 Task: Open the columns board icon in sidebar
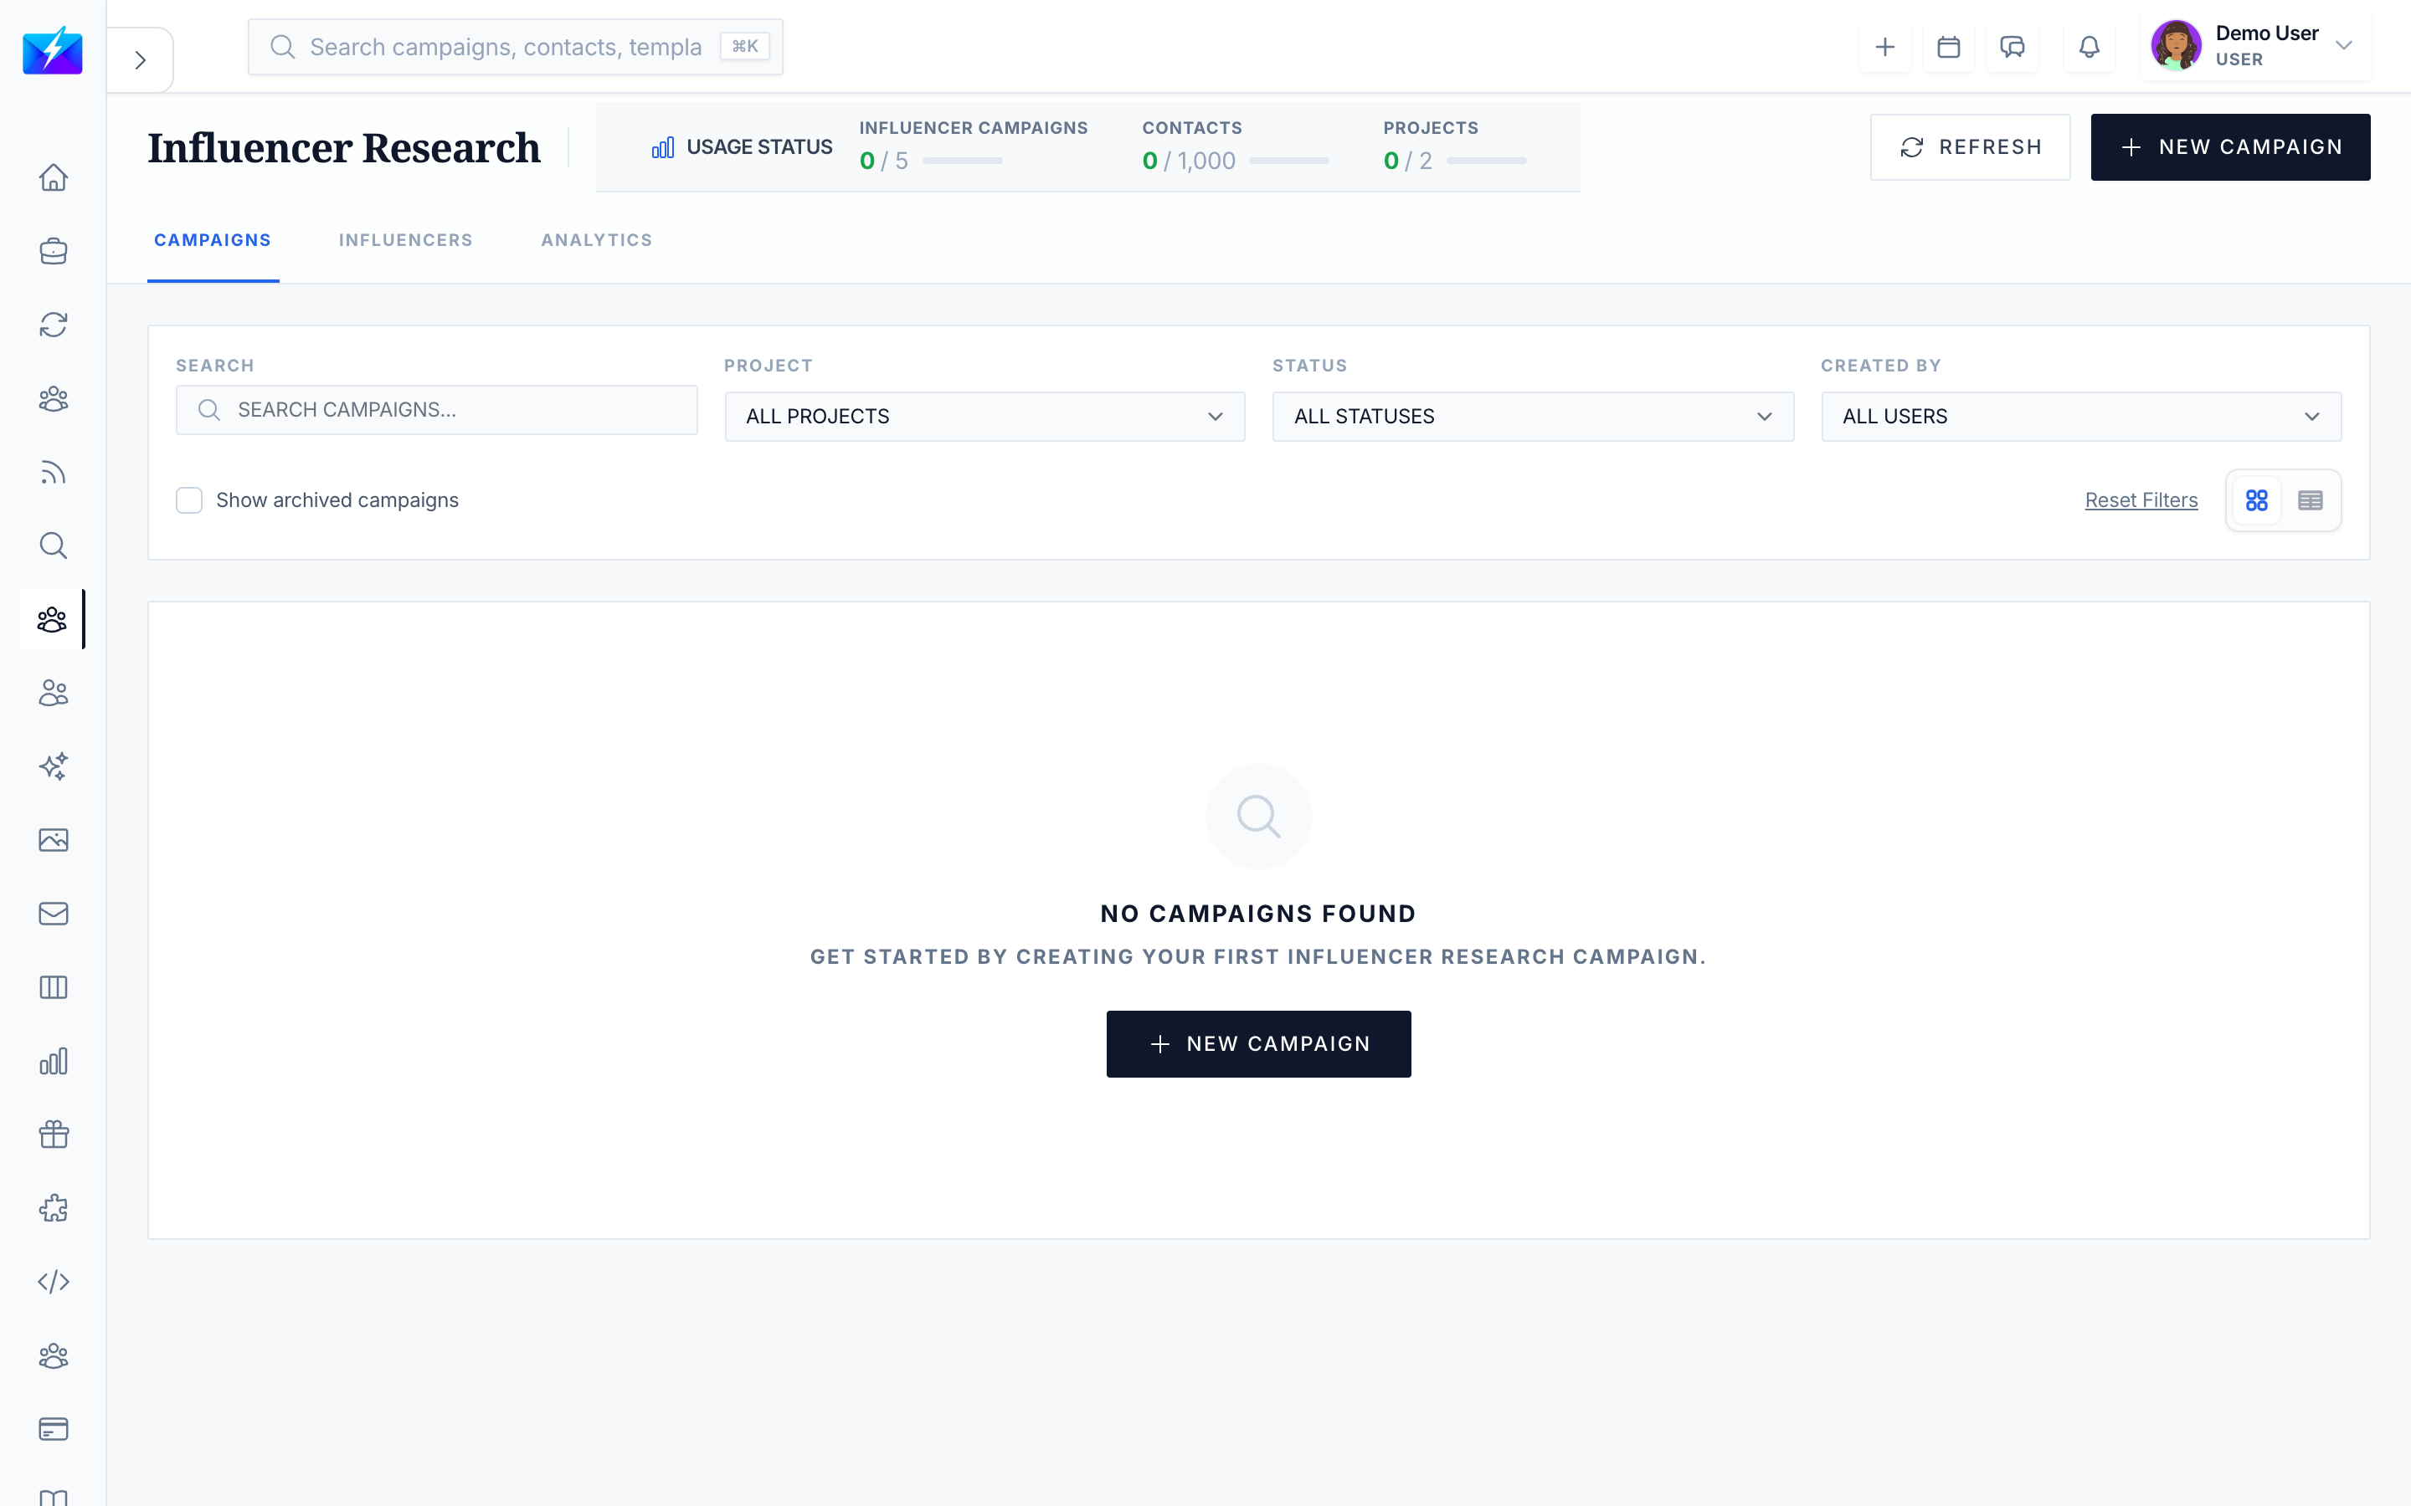[x=53, y=987]
